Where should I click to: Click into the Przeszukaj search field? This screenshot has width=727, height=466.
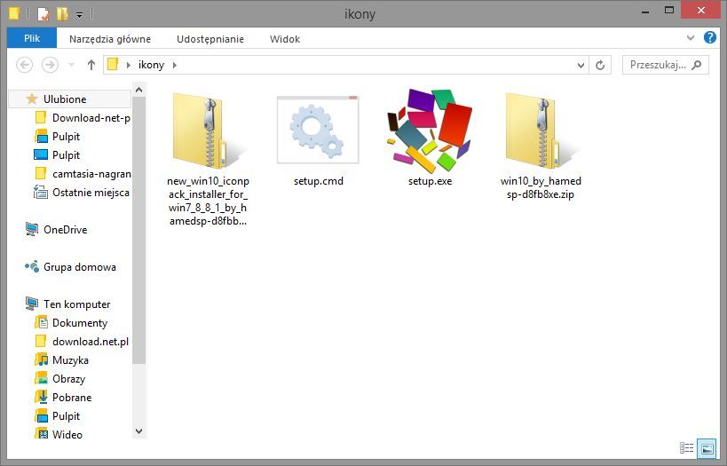pos(666,65)
